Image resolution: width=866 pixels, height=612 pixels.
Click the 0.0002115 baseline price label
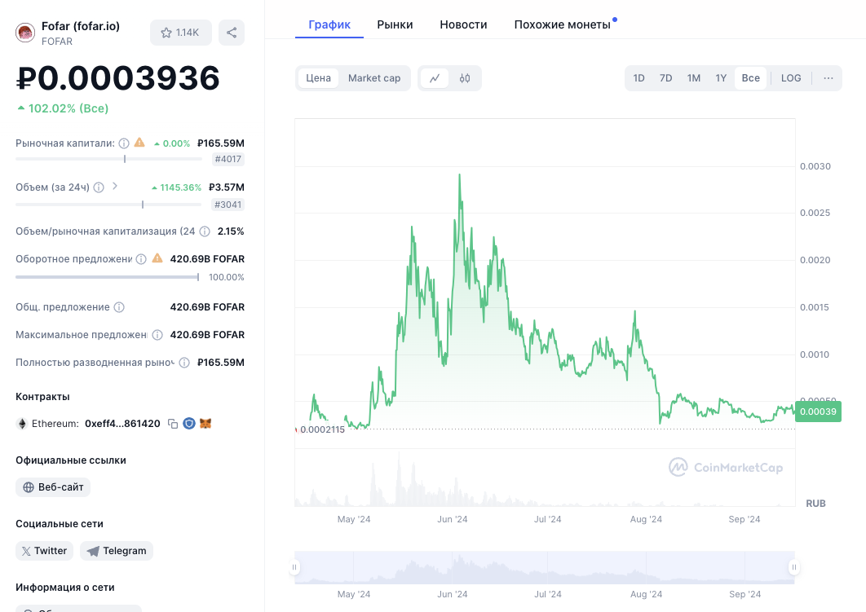pyautogui.click(x=323, y=430)
